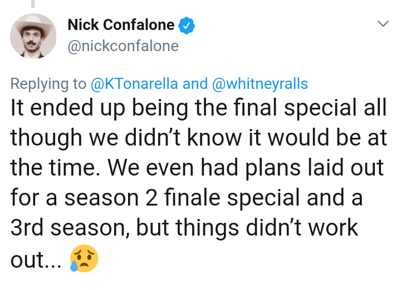Click the blue verified badge

(186, 25)
